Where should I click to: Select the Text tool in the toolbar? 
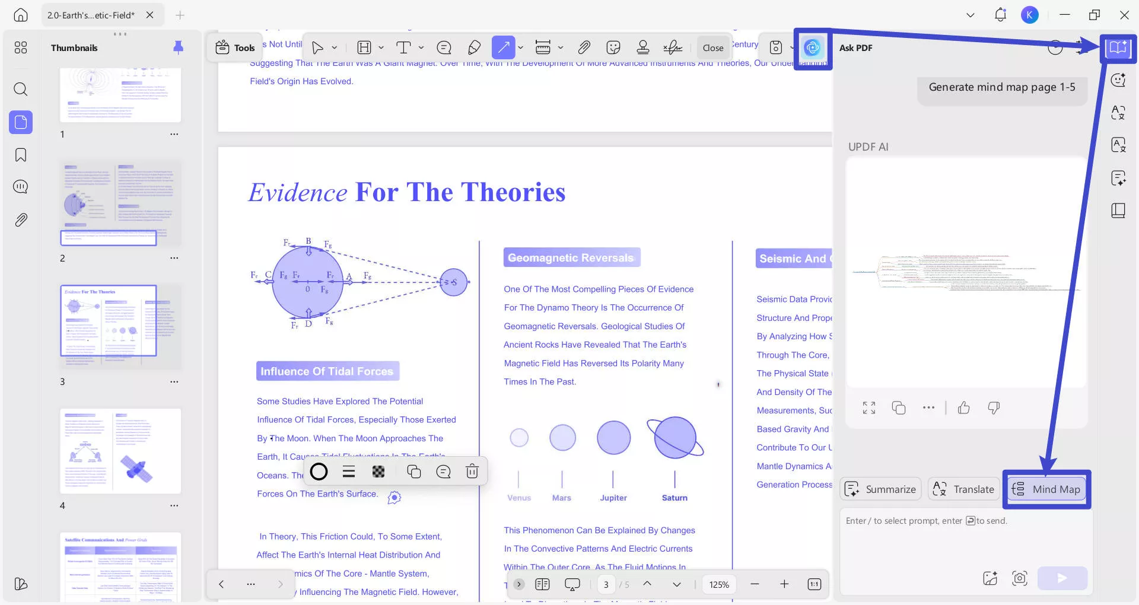pyautogui.click(x=404, y=47)
